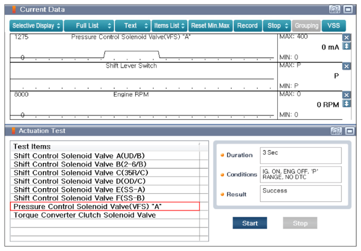Screen dimensions: 361x251
Task: Click the Actuation Test Stop button
Action: tap(300, 223)
